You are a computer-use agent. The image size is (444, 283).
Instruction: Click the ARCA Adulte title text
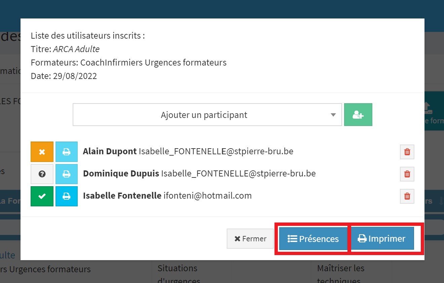tap(76, 49)
